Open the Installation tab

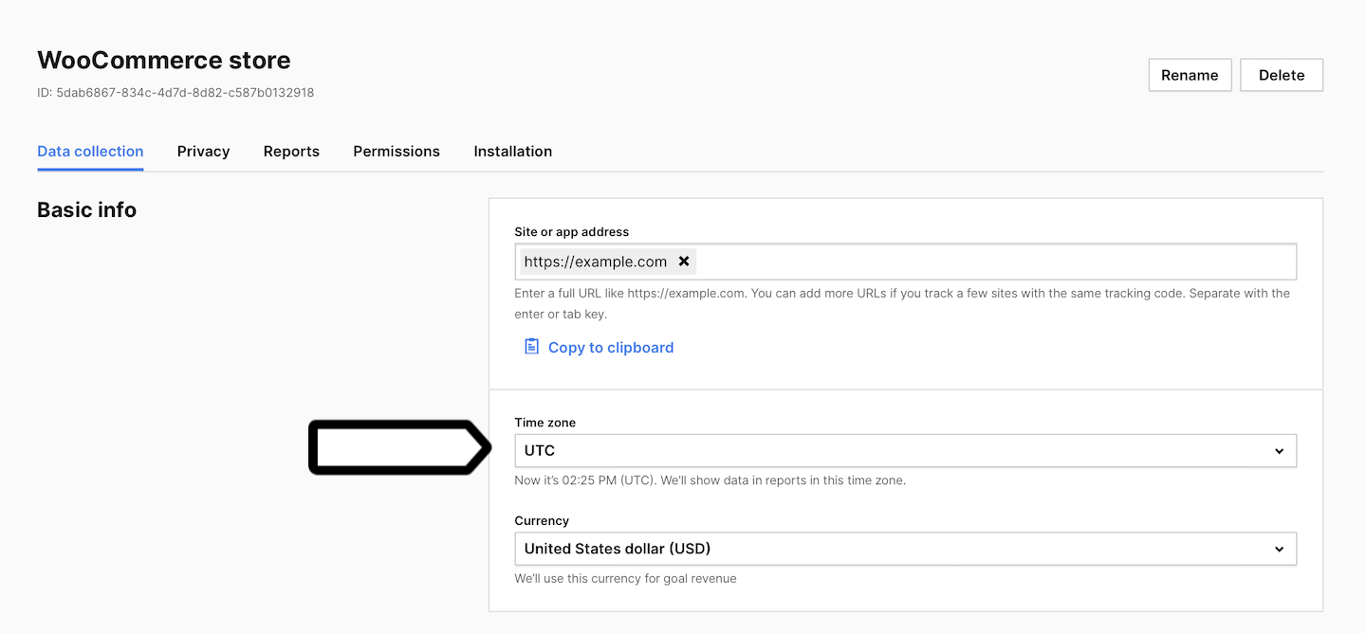click(x=512, y=152)
